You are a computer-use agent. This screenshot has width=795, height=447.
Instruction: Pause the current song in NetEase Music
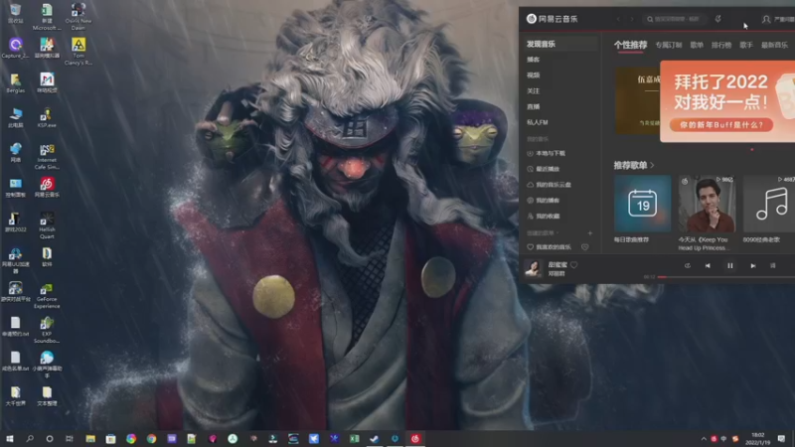point(730,265)
